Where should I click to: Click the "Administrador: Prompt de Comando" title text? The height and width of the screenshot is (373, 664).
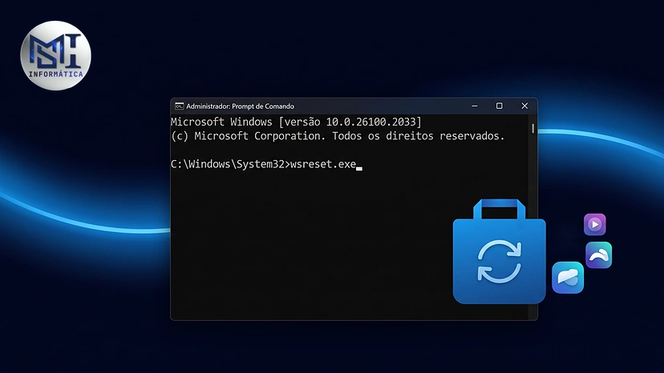point(240,106)
